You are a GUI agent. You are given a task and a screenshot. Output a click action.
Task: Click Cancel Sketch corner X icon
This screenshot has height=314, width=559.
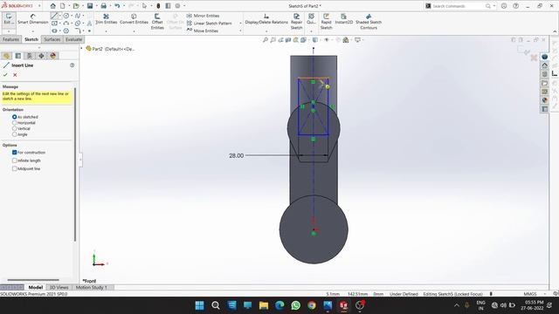point(534,58)
